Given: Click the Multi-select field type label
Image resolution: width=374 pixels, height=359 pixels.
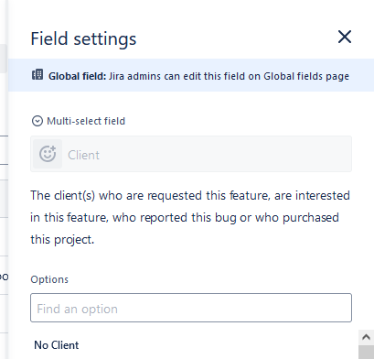Looking at the screenshot, I should point(86,121).
